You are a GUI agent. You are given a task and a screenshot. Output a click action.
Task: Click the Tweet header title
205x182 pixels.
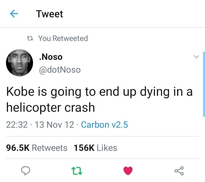(50, 14)
